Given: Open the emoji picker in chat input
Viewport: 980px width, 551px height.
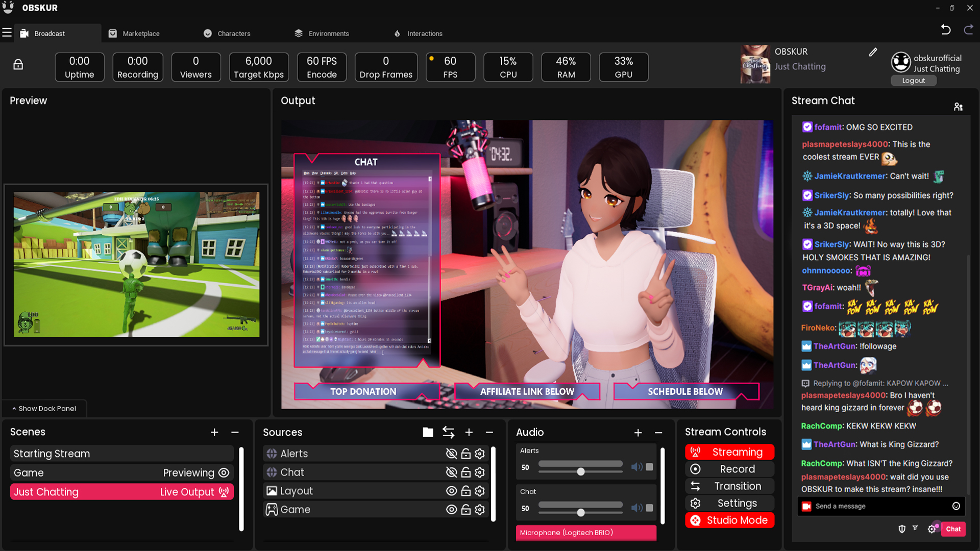Looking at the screenshot, I should click(956, 506).
